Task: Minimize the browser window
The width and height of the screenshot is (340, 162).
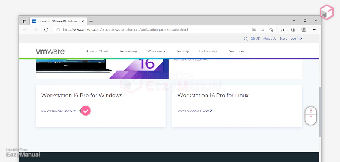Action: (294, 21)
